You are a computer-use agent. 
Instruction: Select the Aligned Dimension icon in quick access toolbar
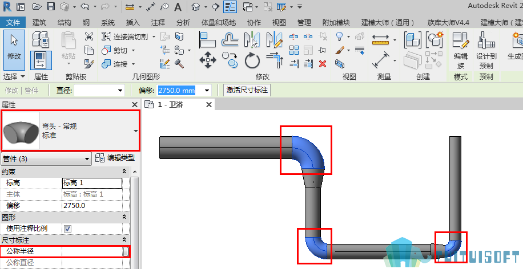[x=151, y=7]
